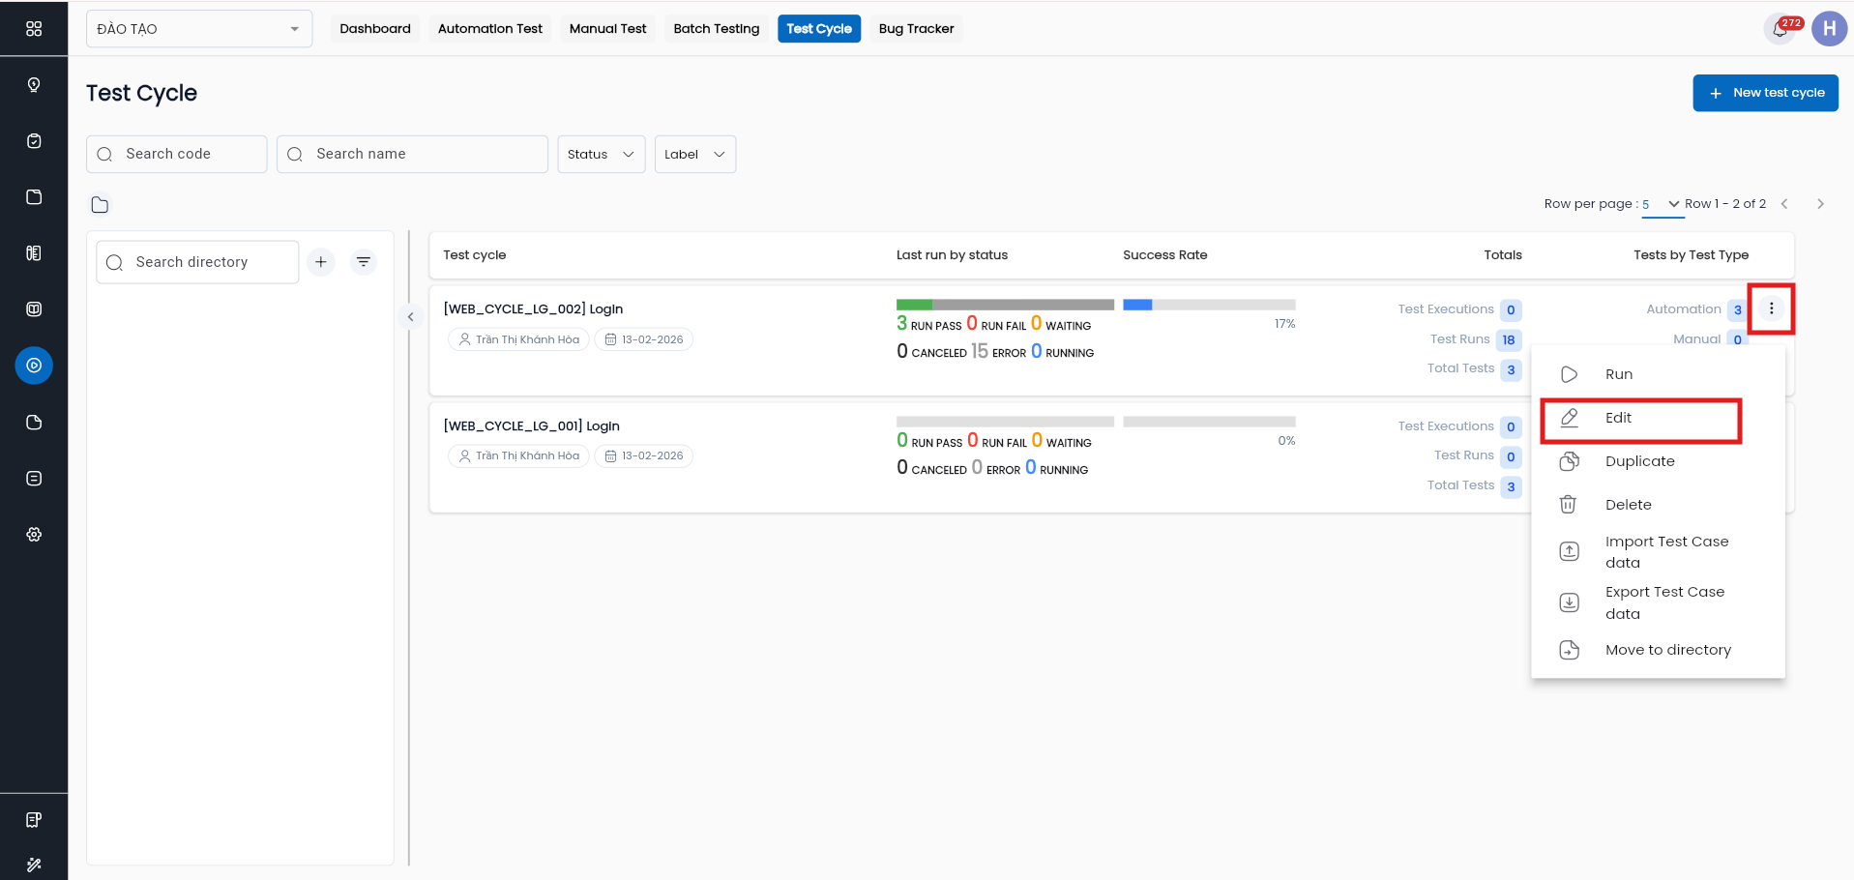Open three-dot menu for WEB_CYCLE_LG_002
Viewport: 1854px width, 880px height.
1771,309
